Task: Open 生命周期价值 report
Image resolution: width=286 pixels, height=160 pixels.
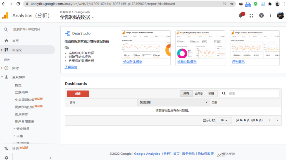Action: click(25, 100)
